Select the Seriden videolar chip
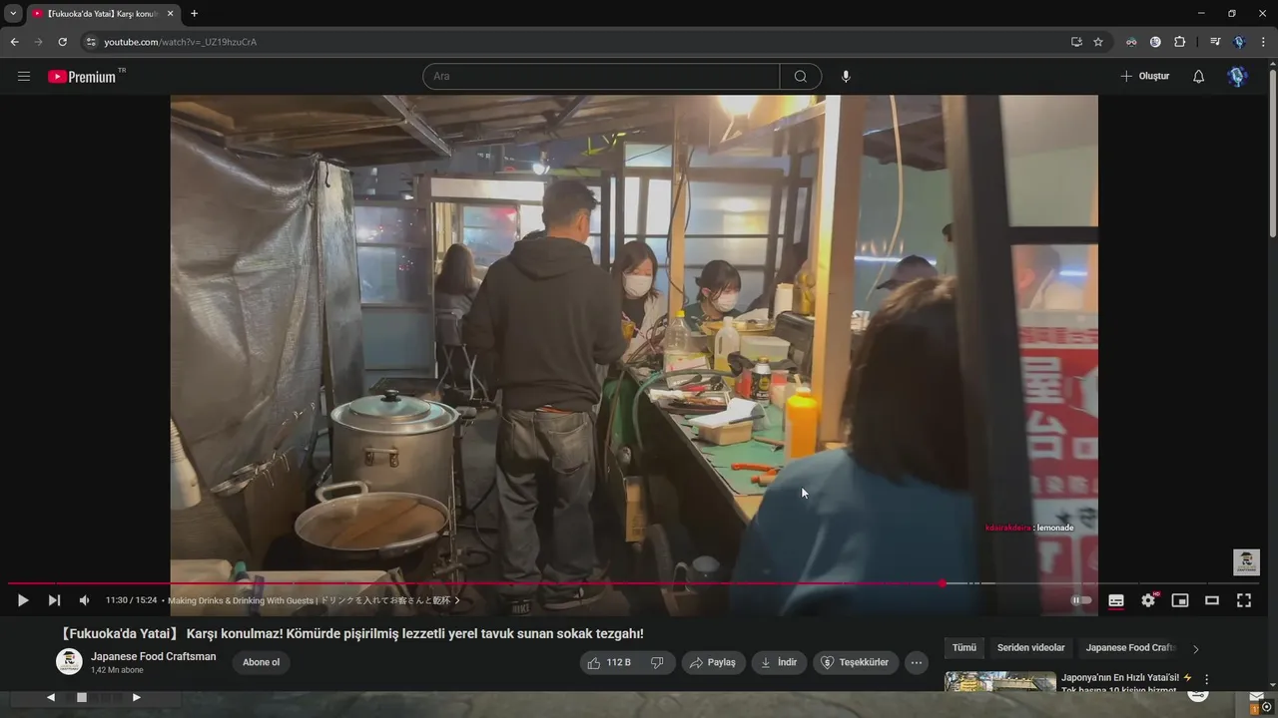This screenshot has width=1278, height=718. point(1030,648)
